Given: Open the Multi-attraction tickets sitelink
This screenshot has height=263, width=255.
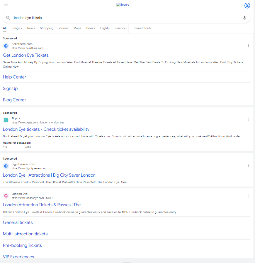Looking at the screenshot, I should (x=25, y=234).
